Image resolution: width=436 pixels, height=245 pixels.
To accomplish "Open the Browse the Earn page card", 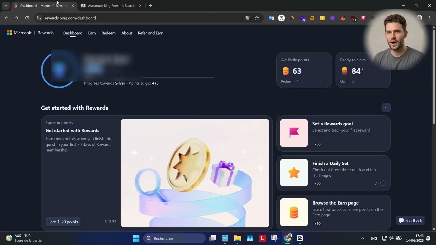I will coord(333,213).
